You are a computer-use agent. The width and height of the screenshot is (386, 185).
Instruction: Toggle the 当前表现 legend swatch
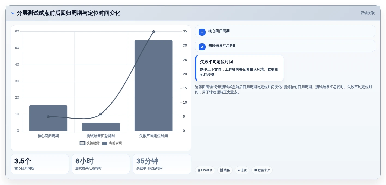[105, 143]
